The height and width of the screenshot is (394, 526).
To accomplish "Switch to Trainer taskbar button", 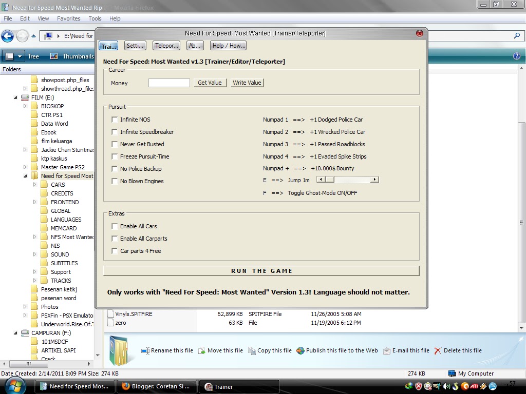I will coord(239,386).
